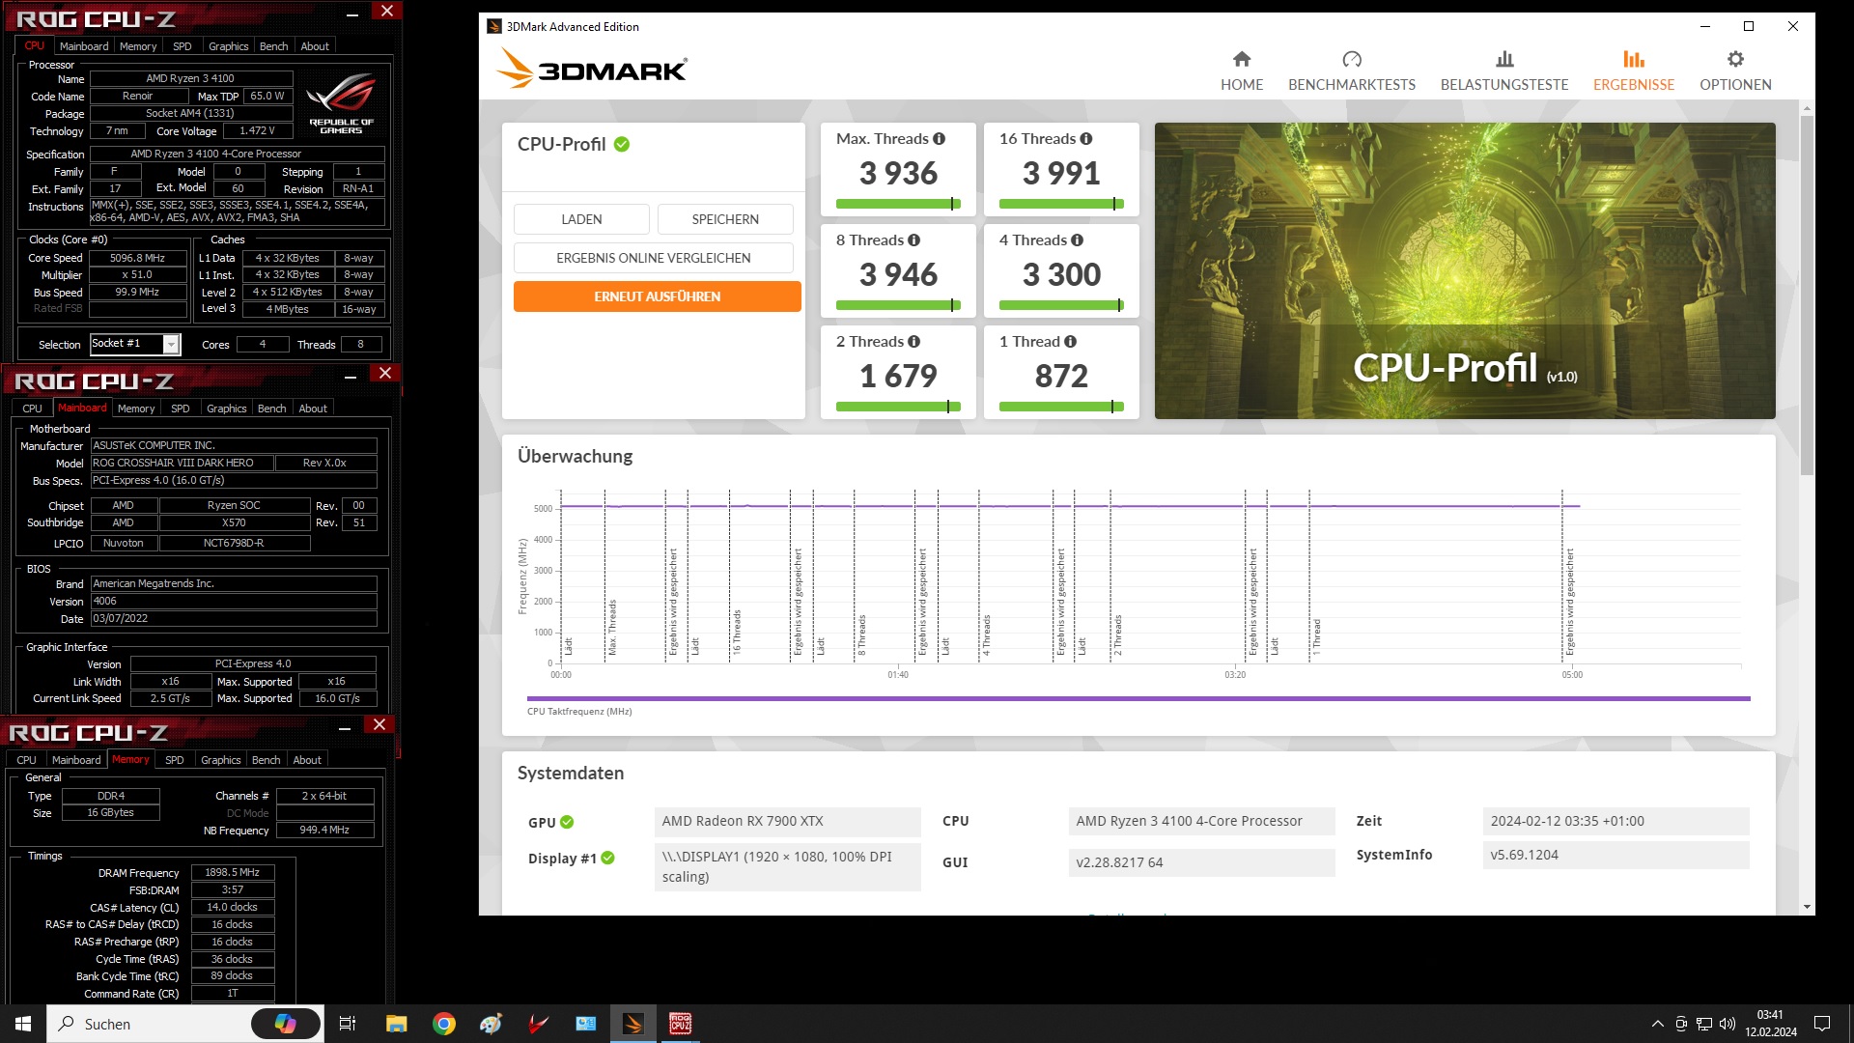The width and height of the screenshot is (1854, 1043).
Task: Click the taskbar clock and date
Action: tap(1771, 1024)
